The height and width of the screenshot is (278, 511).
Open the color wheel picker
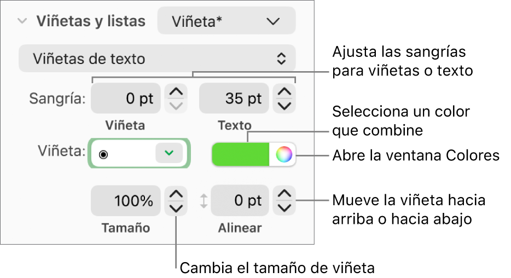pos(283,155)
